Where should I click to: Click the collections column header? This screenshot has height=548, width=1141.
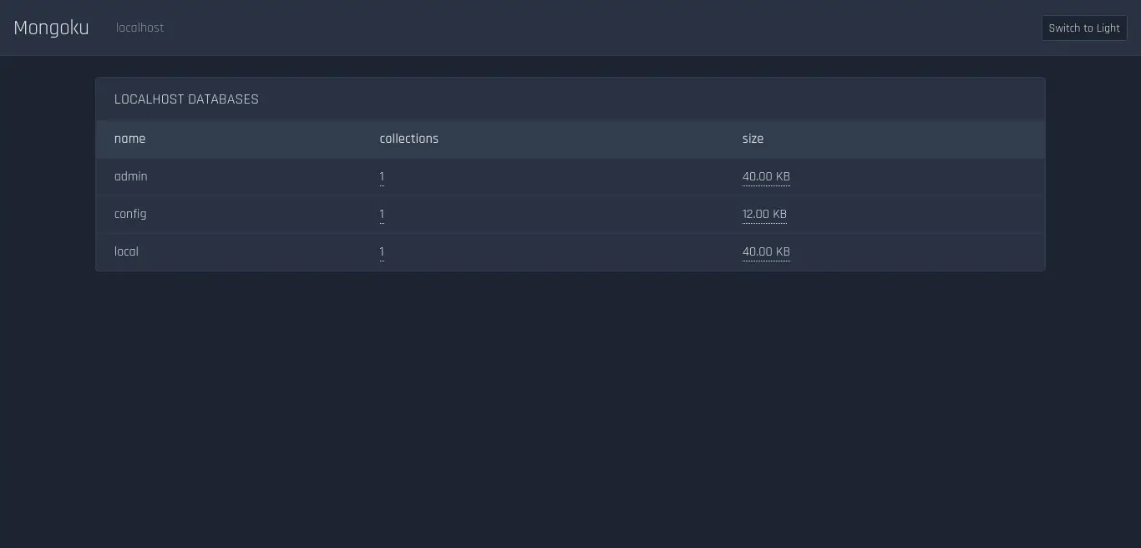(x=408, y=139)
